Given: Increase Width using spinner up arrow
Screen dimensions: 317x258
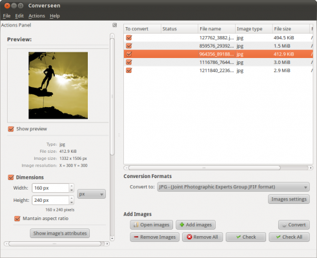Looking at the screenshot, I should coord(72,186).
